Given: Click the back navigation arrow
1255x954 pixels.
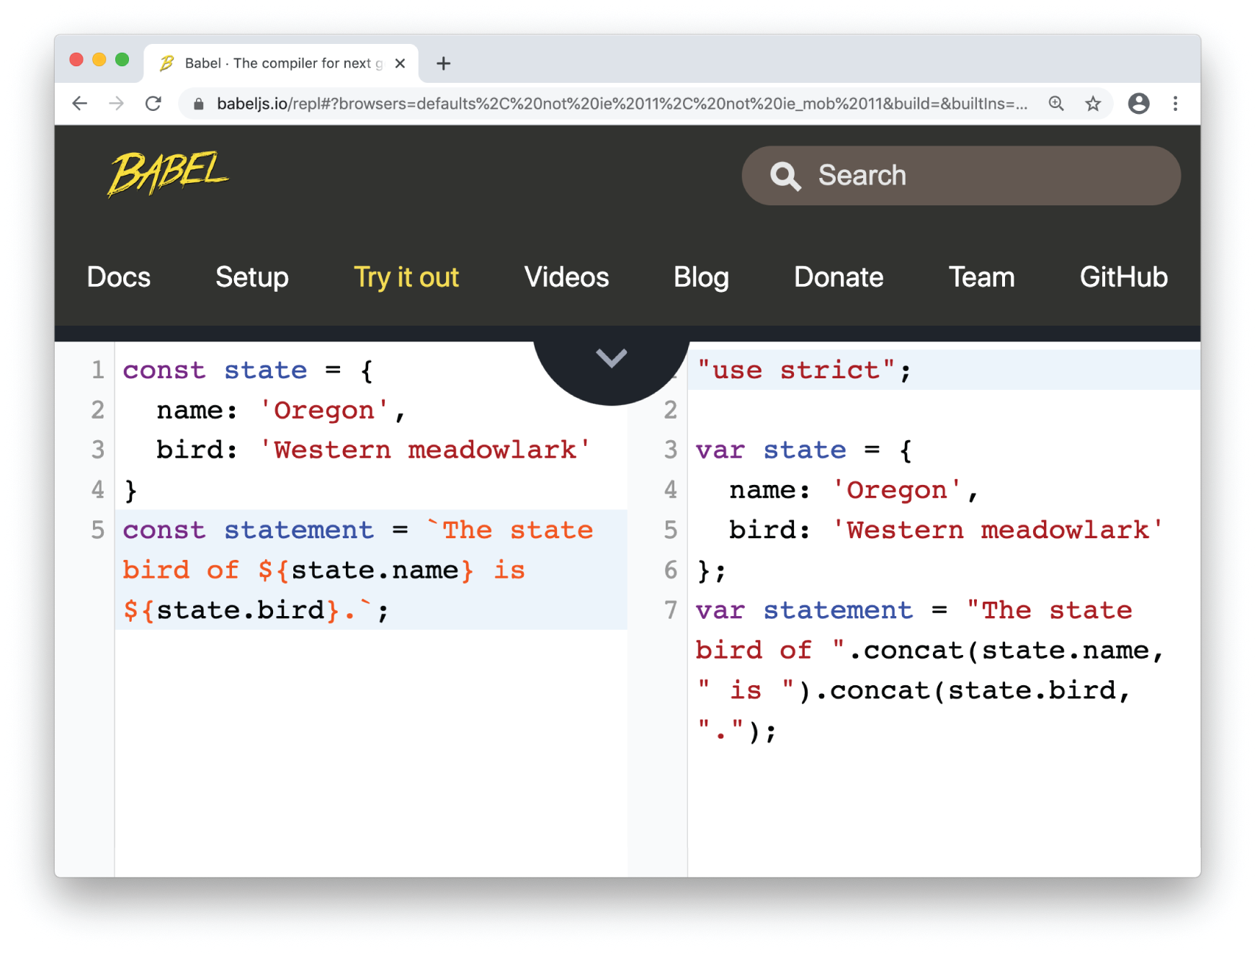Looking at the screenshot, I should coord(79,103).
